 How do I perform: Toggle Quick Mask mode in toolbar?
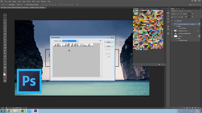tap(5, 78)
